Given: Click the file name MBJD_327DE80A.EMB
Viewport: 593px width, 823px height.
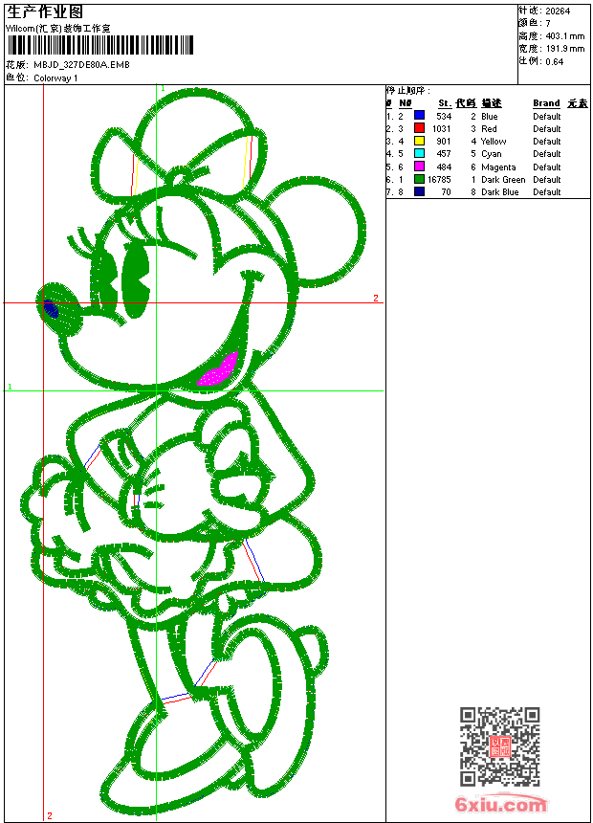Looking at the screenshot, I should (81, 65).
